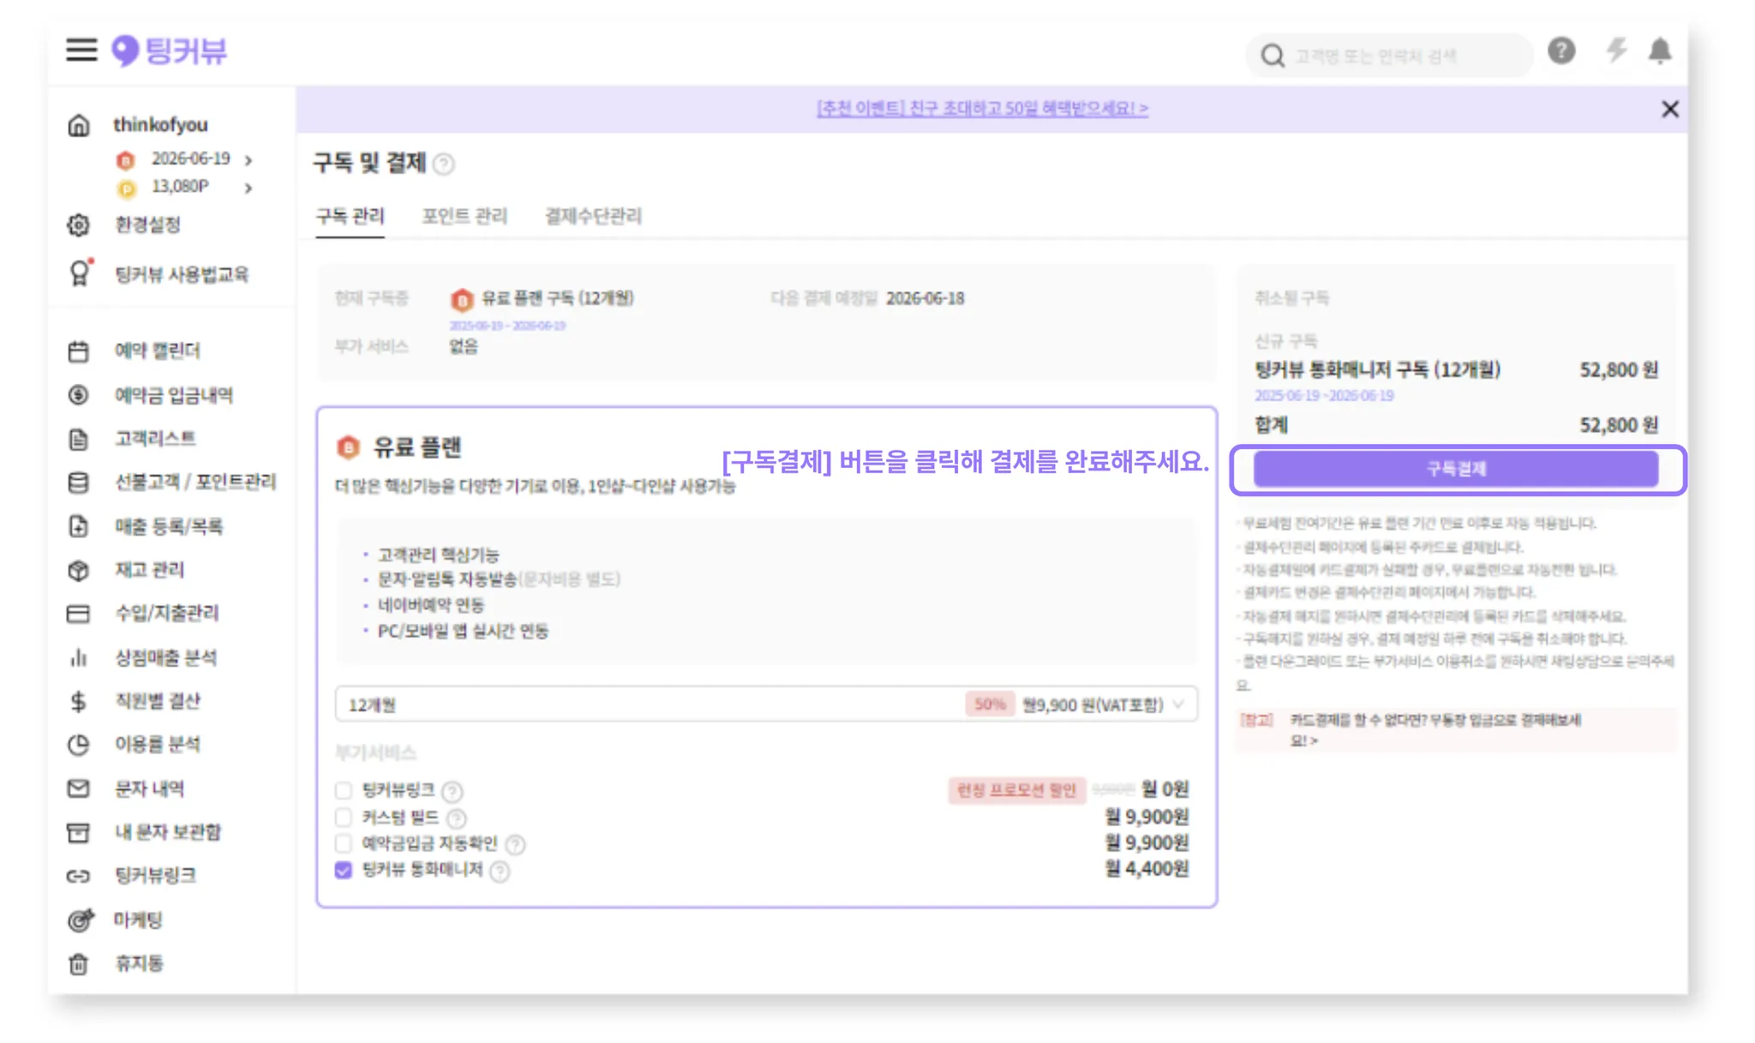Click the 예약금 입금내역 coin icon
Viewport: 1755px width, 1043px height.
coord(78,395)
